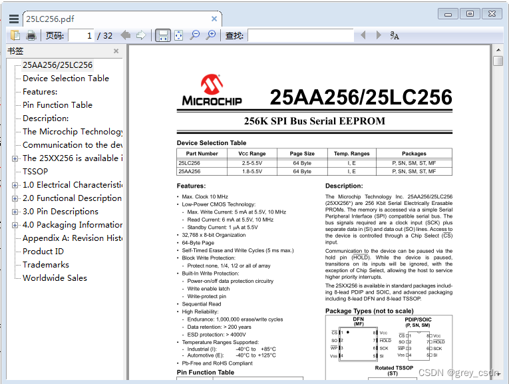
Task: Click 'Max. Clock 10 MHz' feature line
Action: (205, 197)
